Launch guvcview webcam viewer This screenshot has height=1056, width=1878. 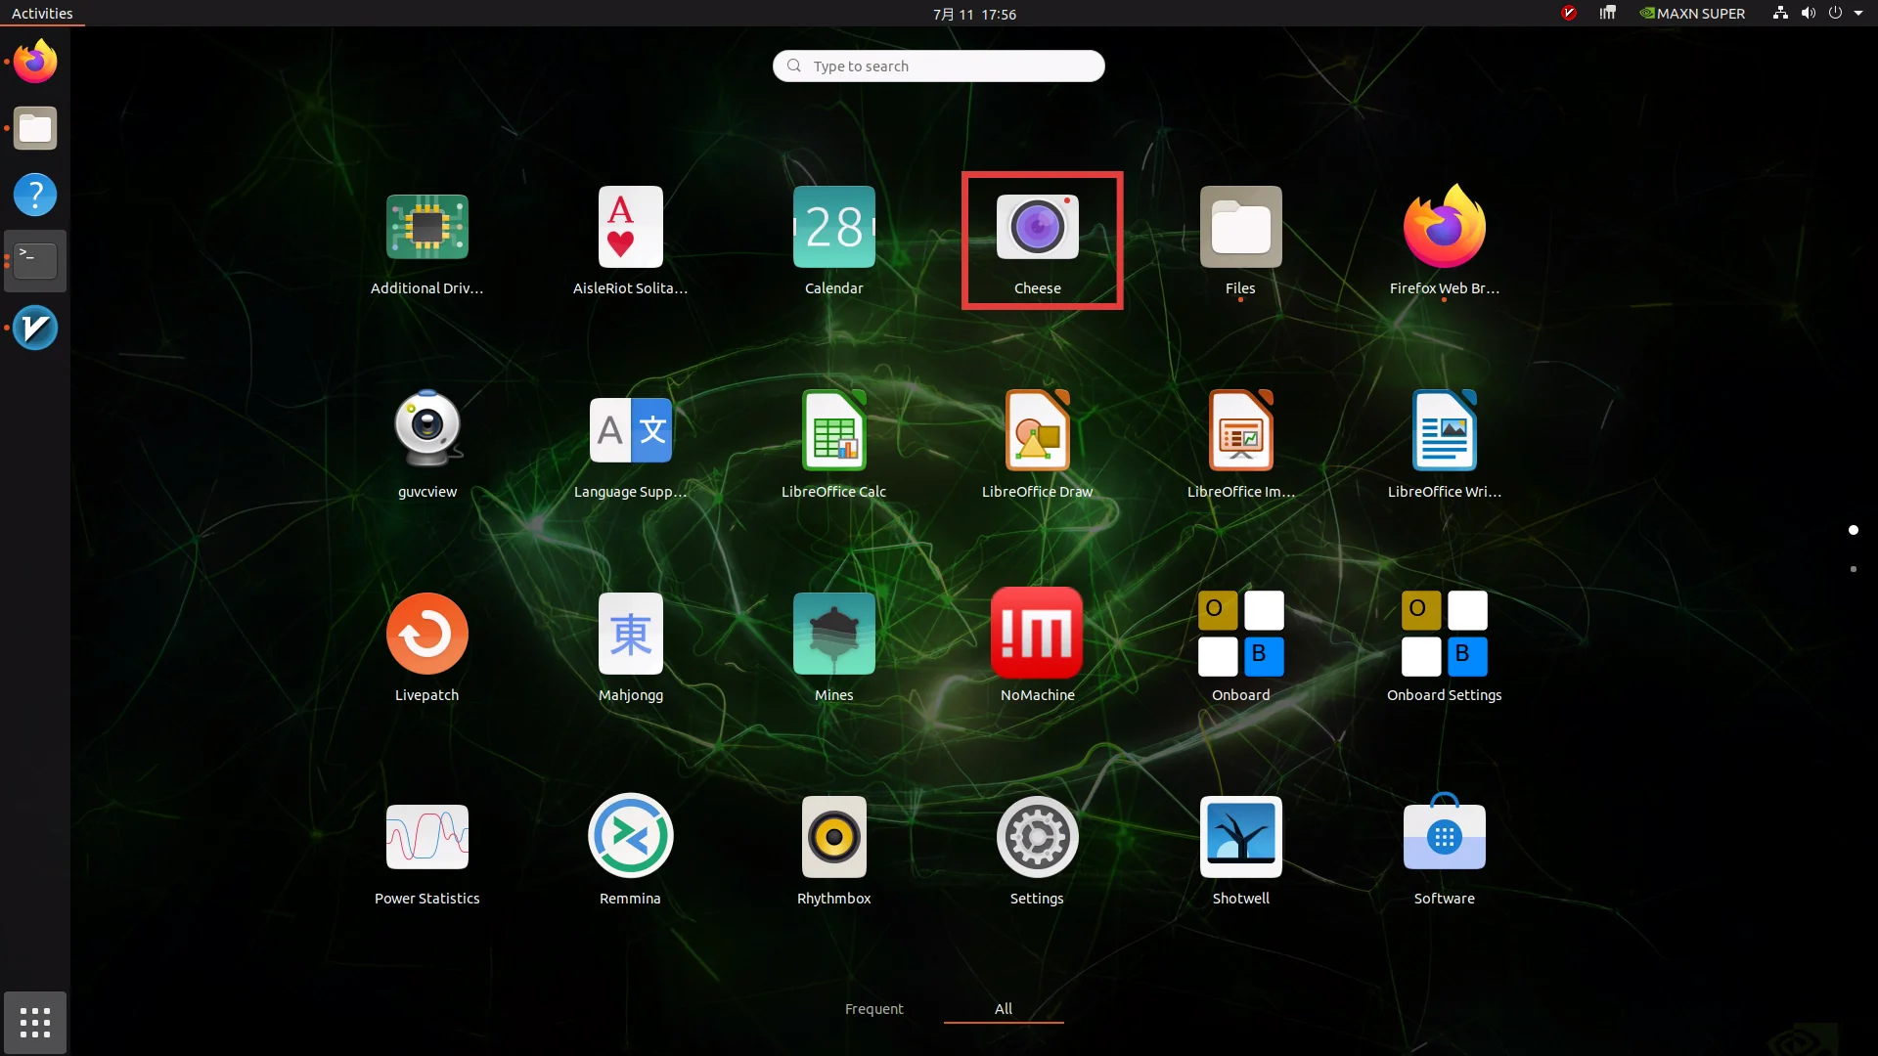[x=427, y=444]
